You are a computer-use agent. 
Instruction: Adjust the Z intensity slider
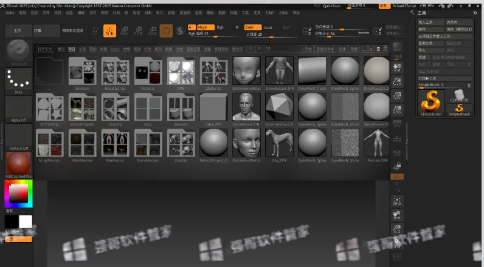point(271,34)
